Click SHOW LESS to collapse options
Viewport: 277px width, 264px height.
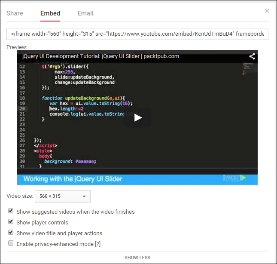pyautogui.click(x=137, y=258)
